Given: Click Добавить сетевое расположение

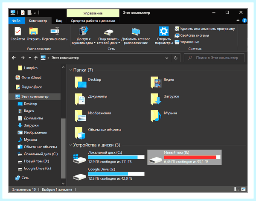Looking at the screenshot, I should 136,36.
